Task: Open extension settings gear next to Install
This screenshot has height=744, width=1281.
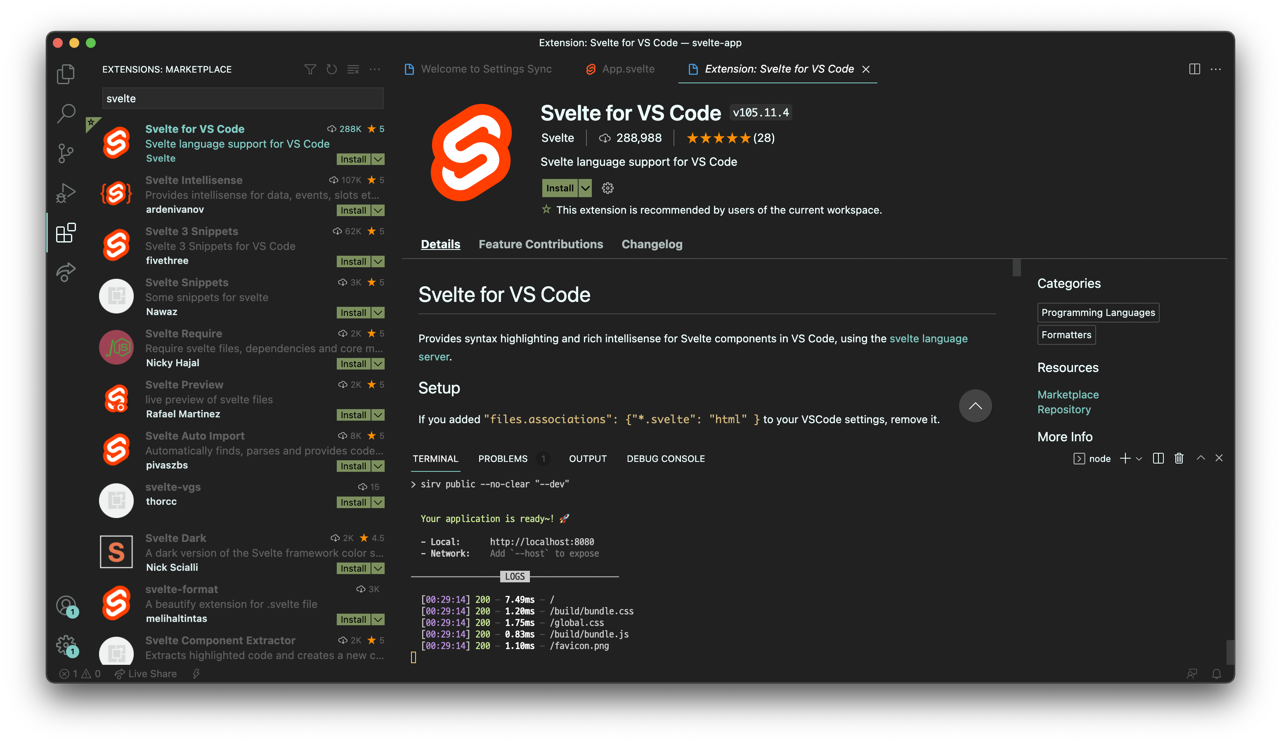Action: point(607,188)
